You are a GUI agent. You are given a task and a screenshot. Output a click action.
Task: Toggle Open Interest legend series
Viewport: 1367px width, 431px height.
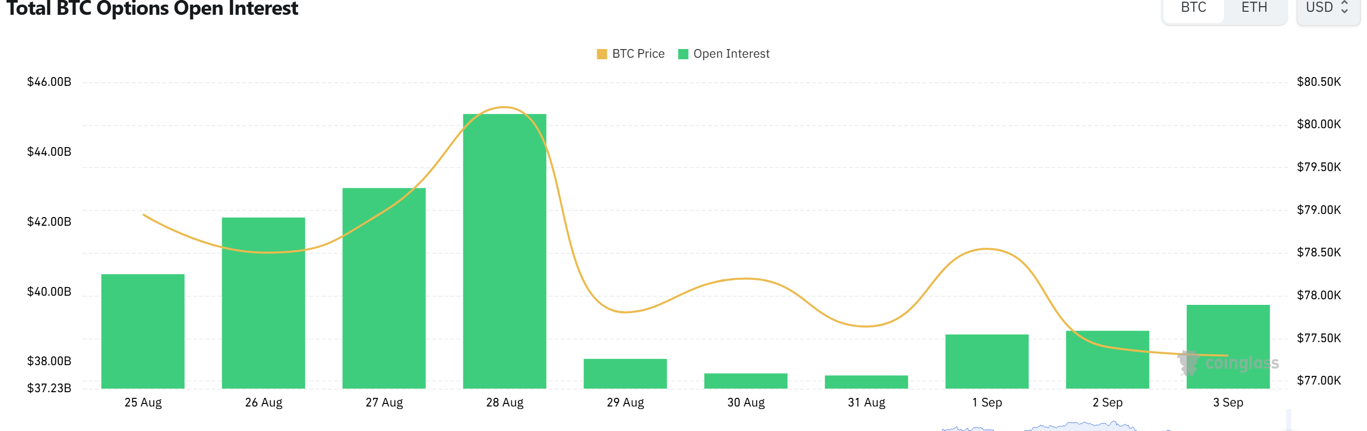724,54
